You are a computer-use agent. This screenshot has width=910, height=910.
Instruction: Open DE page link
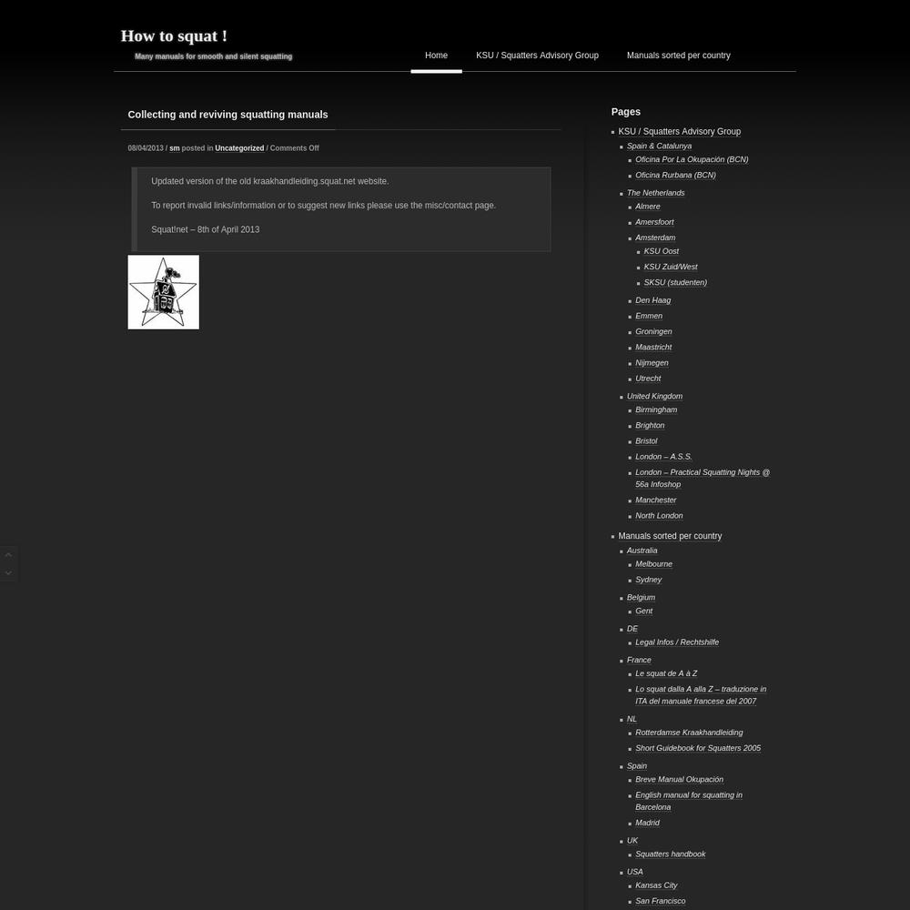(x=632, y=629)
